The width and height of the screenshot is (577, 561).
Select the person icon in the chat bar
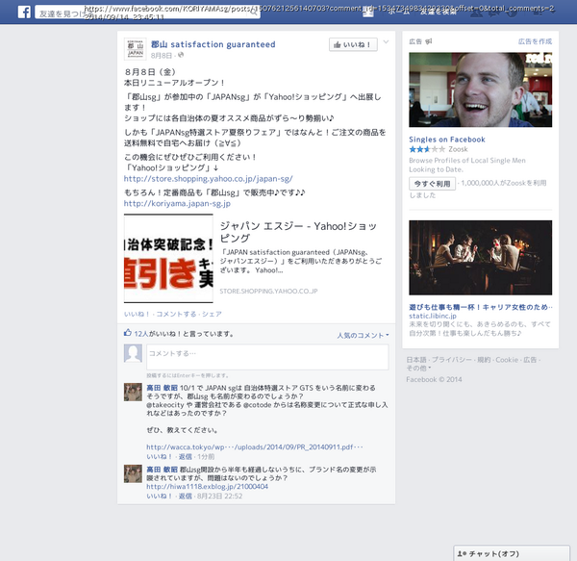(462, 553)
